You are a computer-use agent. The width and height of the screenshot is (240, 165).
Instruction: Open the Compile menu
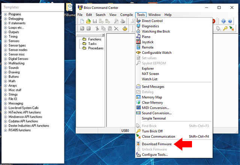pyautogui.click(x=126, y=15)
